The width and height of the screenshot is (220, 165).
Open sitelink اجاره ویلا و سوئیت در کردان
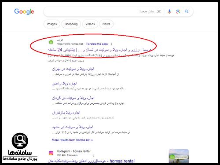(73, 98)
